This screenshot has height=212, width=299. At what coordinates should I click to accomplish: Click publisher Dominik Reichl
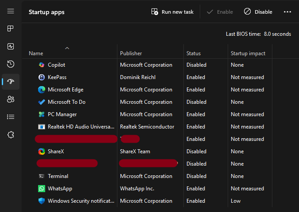138,77
